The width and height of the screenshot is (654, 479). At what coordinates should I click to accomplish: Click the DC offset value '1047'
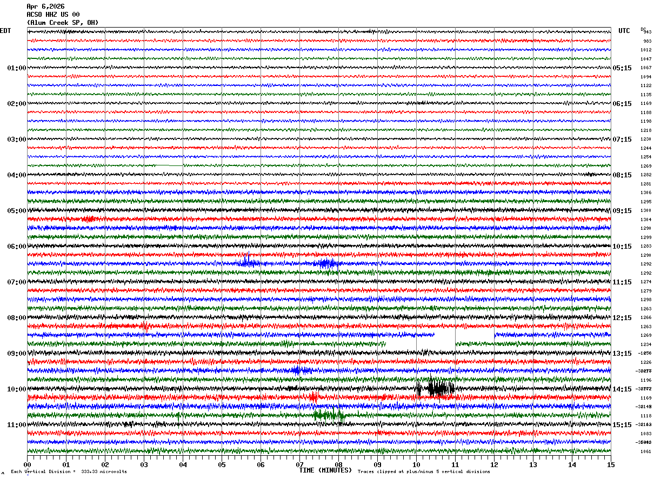(x=646, y=59)
